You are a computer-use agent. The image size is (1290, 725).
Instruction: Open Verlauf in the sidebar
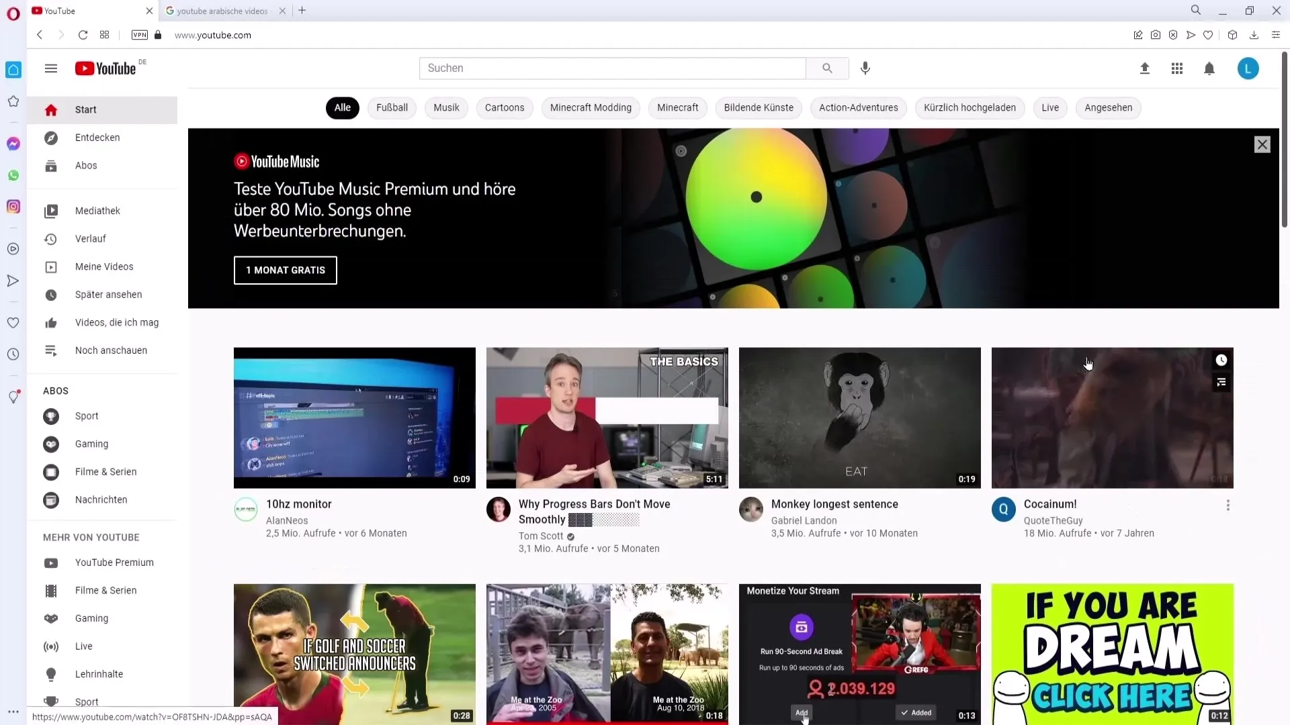coord(102,239)
